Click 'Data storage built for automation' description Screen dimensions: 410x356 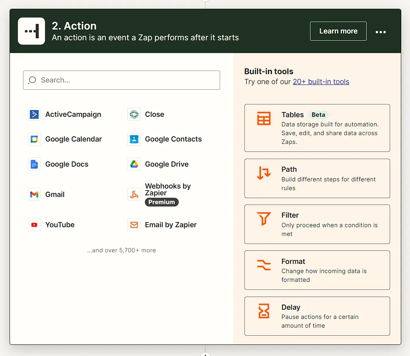(x=330, y=133)
